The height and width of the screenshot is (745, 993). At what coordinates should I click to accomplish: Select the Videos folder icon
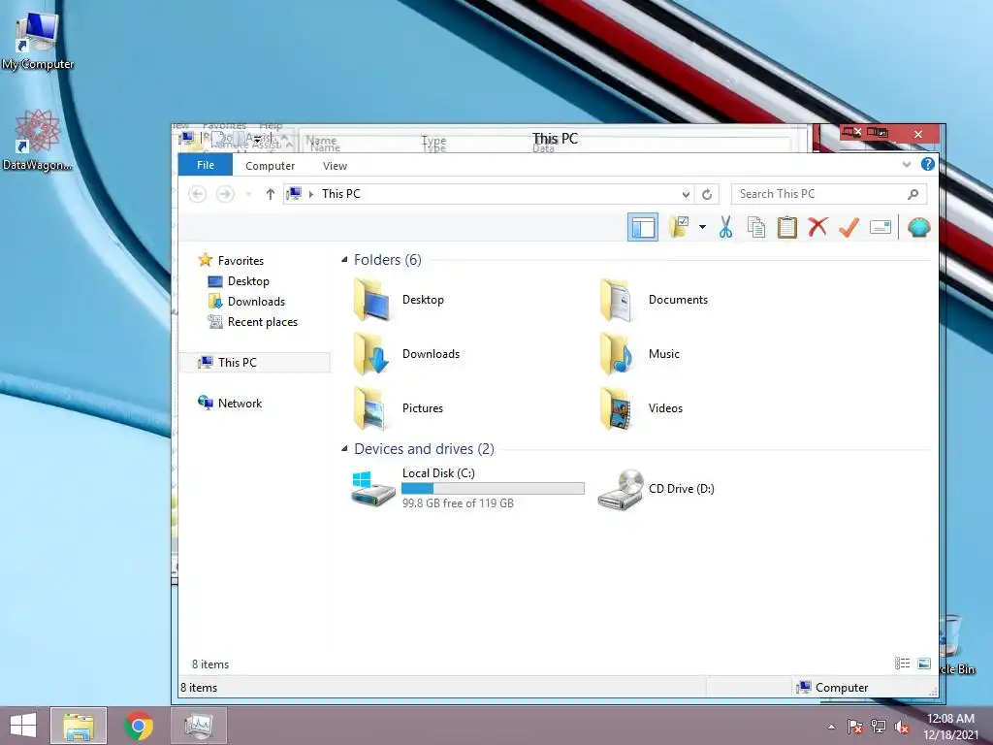(x=616, y=408)
